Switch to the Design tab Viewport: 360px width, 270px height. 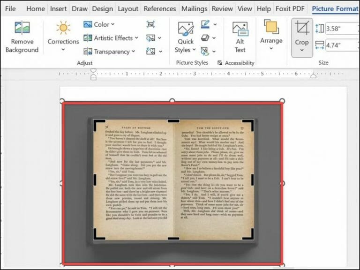pyautogui.click(x=102, y=9)
